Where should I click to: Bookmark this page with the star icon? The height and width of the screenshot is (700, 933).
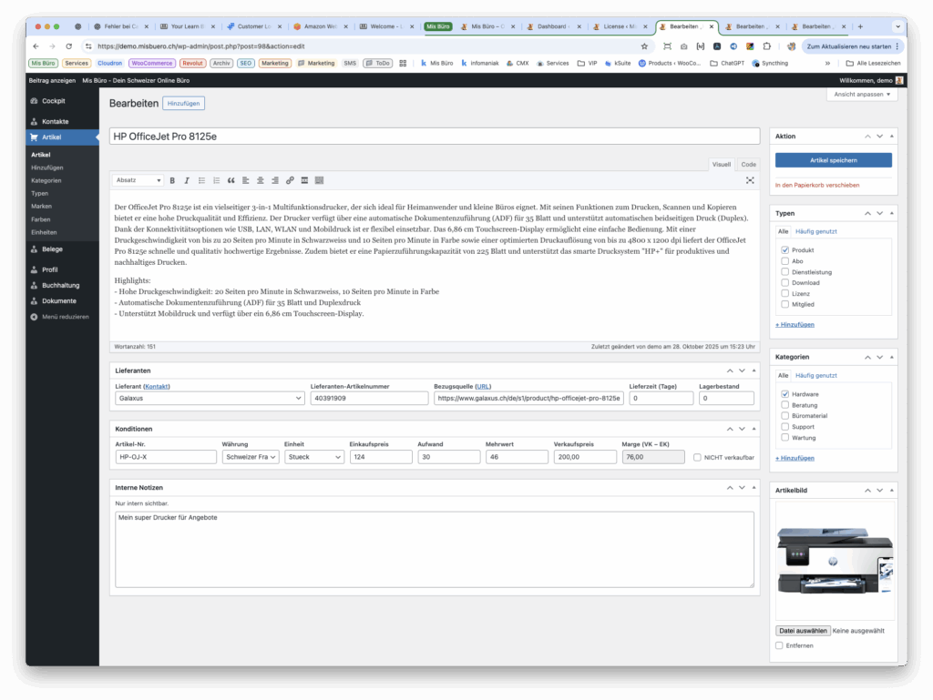[x=644, y=46]
